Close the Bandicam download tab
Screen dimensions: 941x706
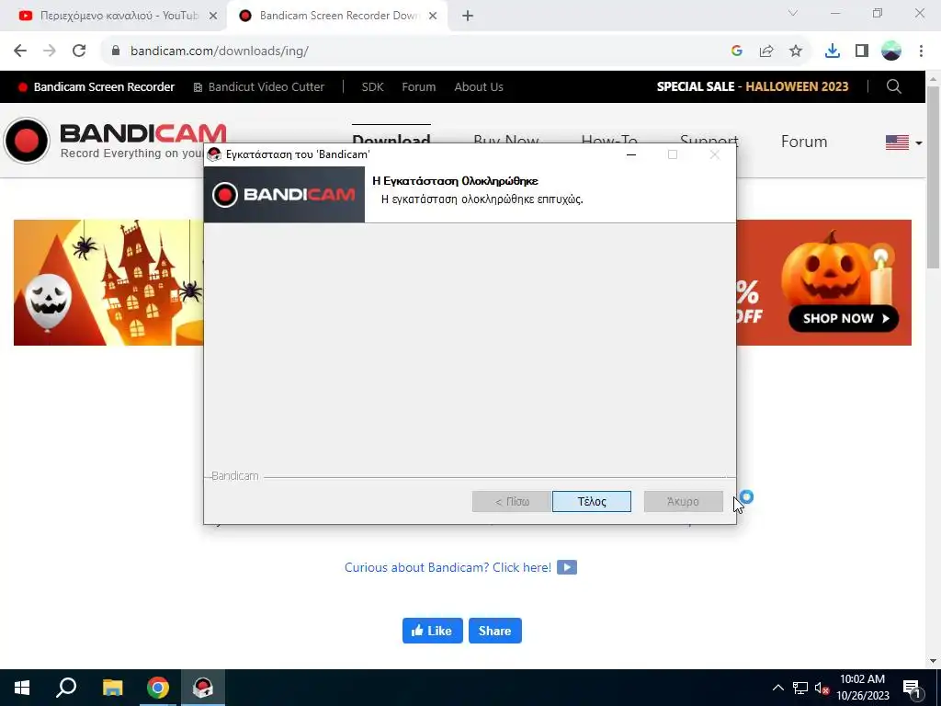tap(433, 16)
